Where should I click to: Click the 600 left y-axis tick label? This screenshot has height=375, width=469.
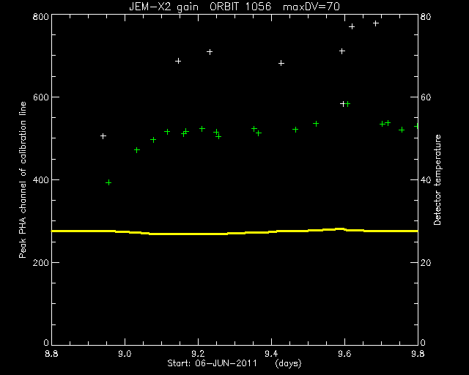pyautogui.click(x=41, y=97)
